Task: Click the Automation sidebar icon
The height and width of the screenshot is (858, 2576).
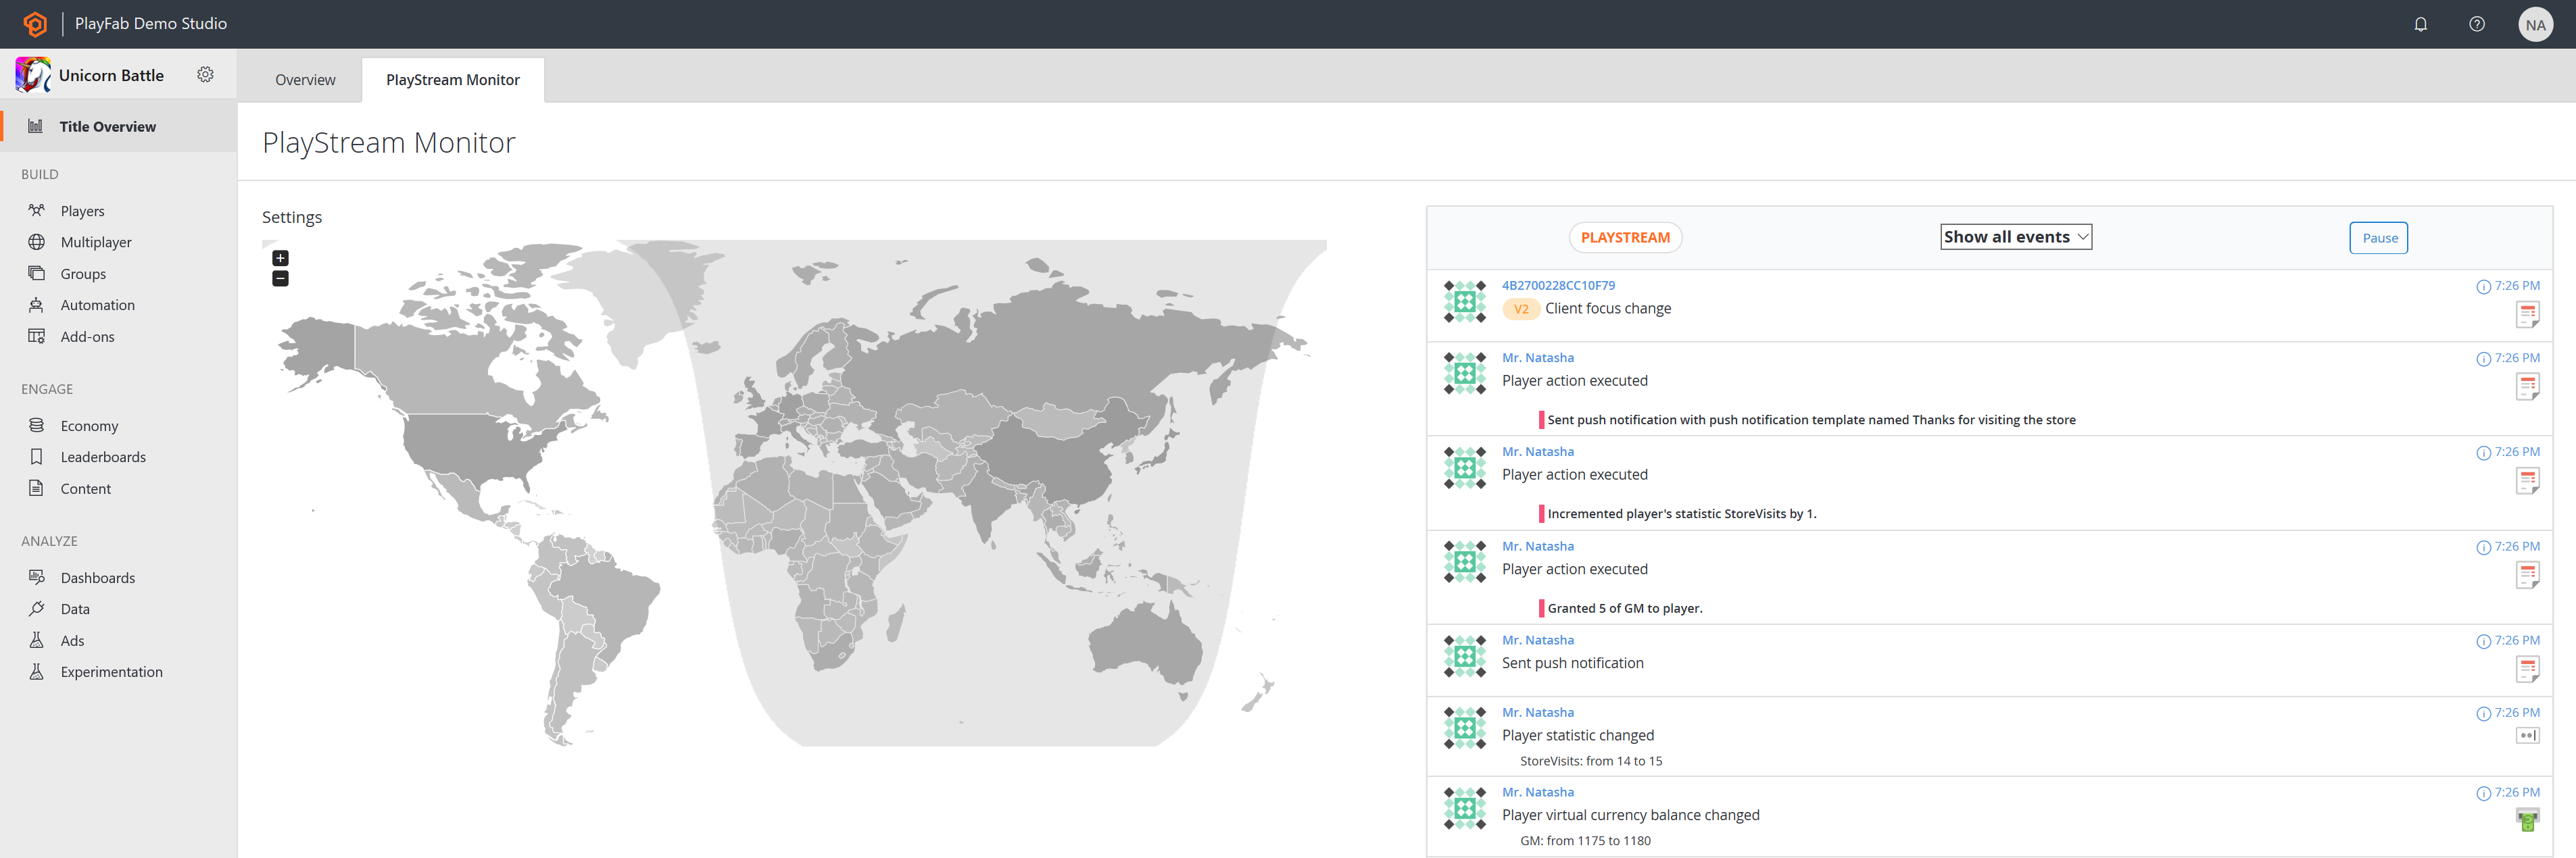Action: [x=36, y=305]
